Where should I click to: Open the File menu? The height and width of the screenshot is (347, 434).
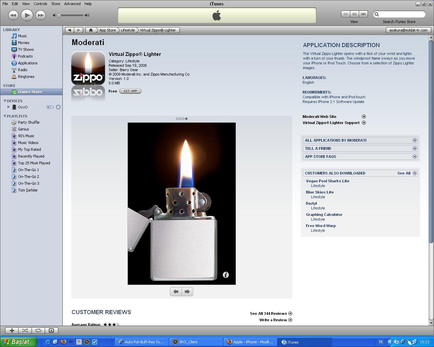click(x=5, y=4)
